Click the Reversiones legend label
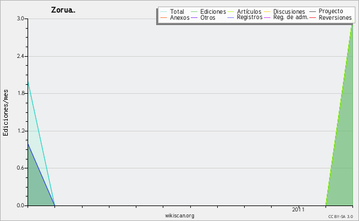This screenshot has height=221, width=359. pyautogui.click(x=335, y=17)
